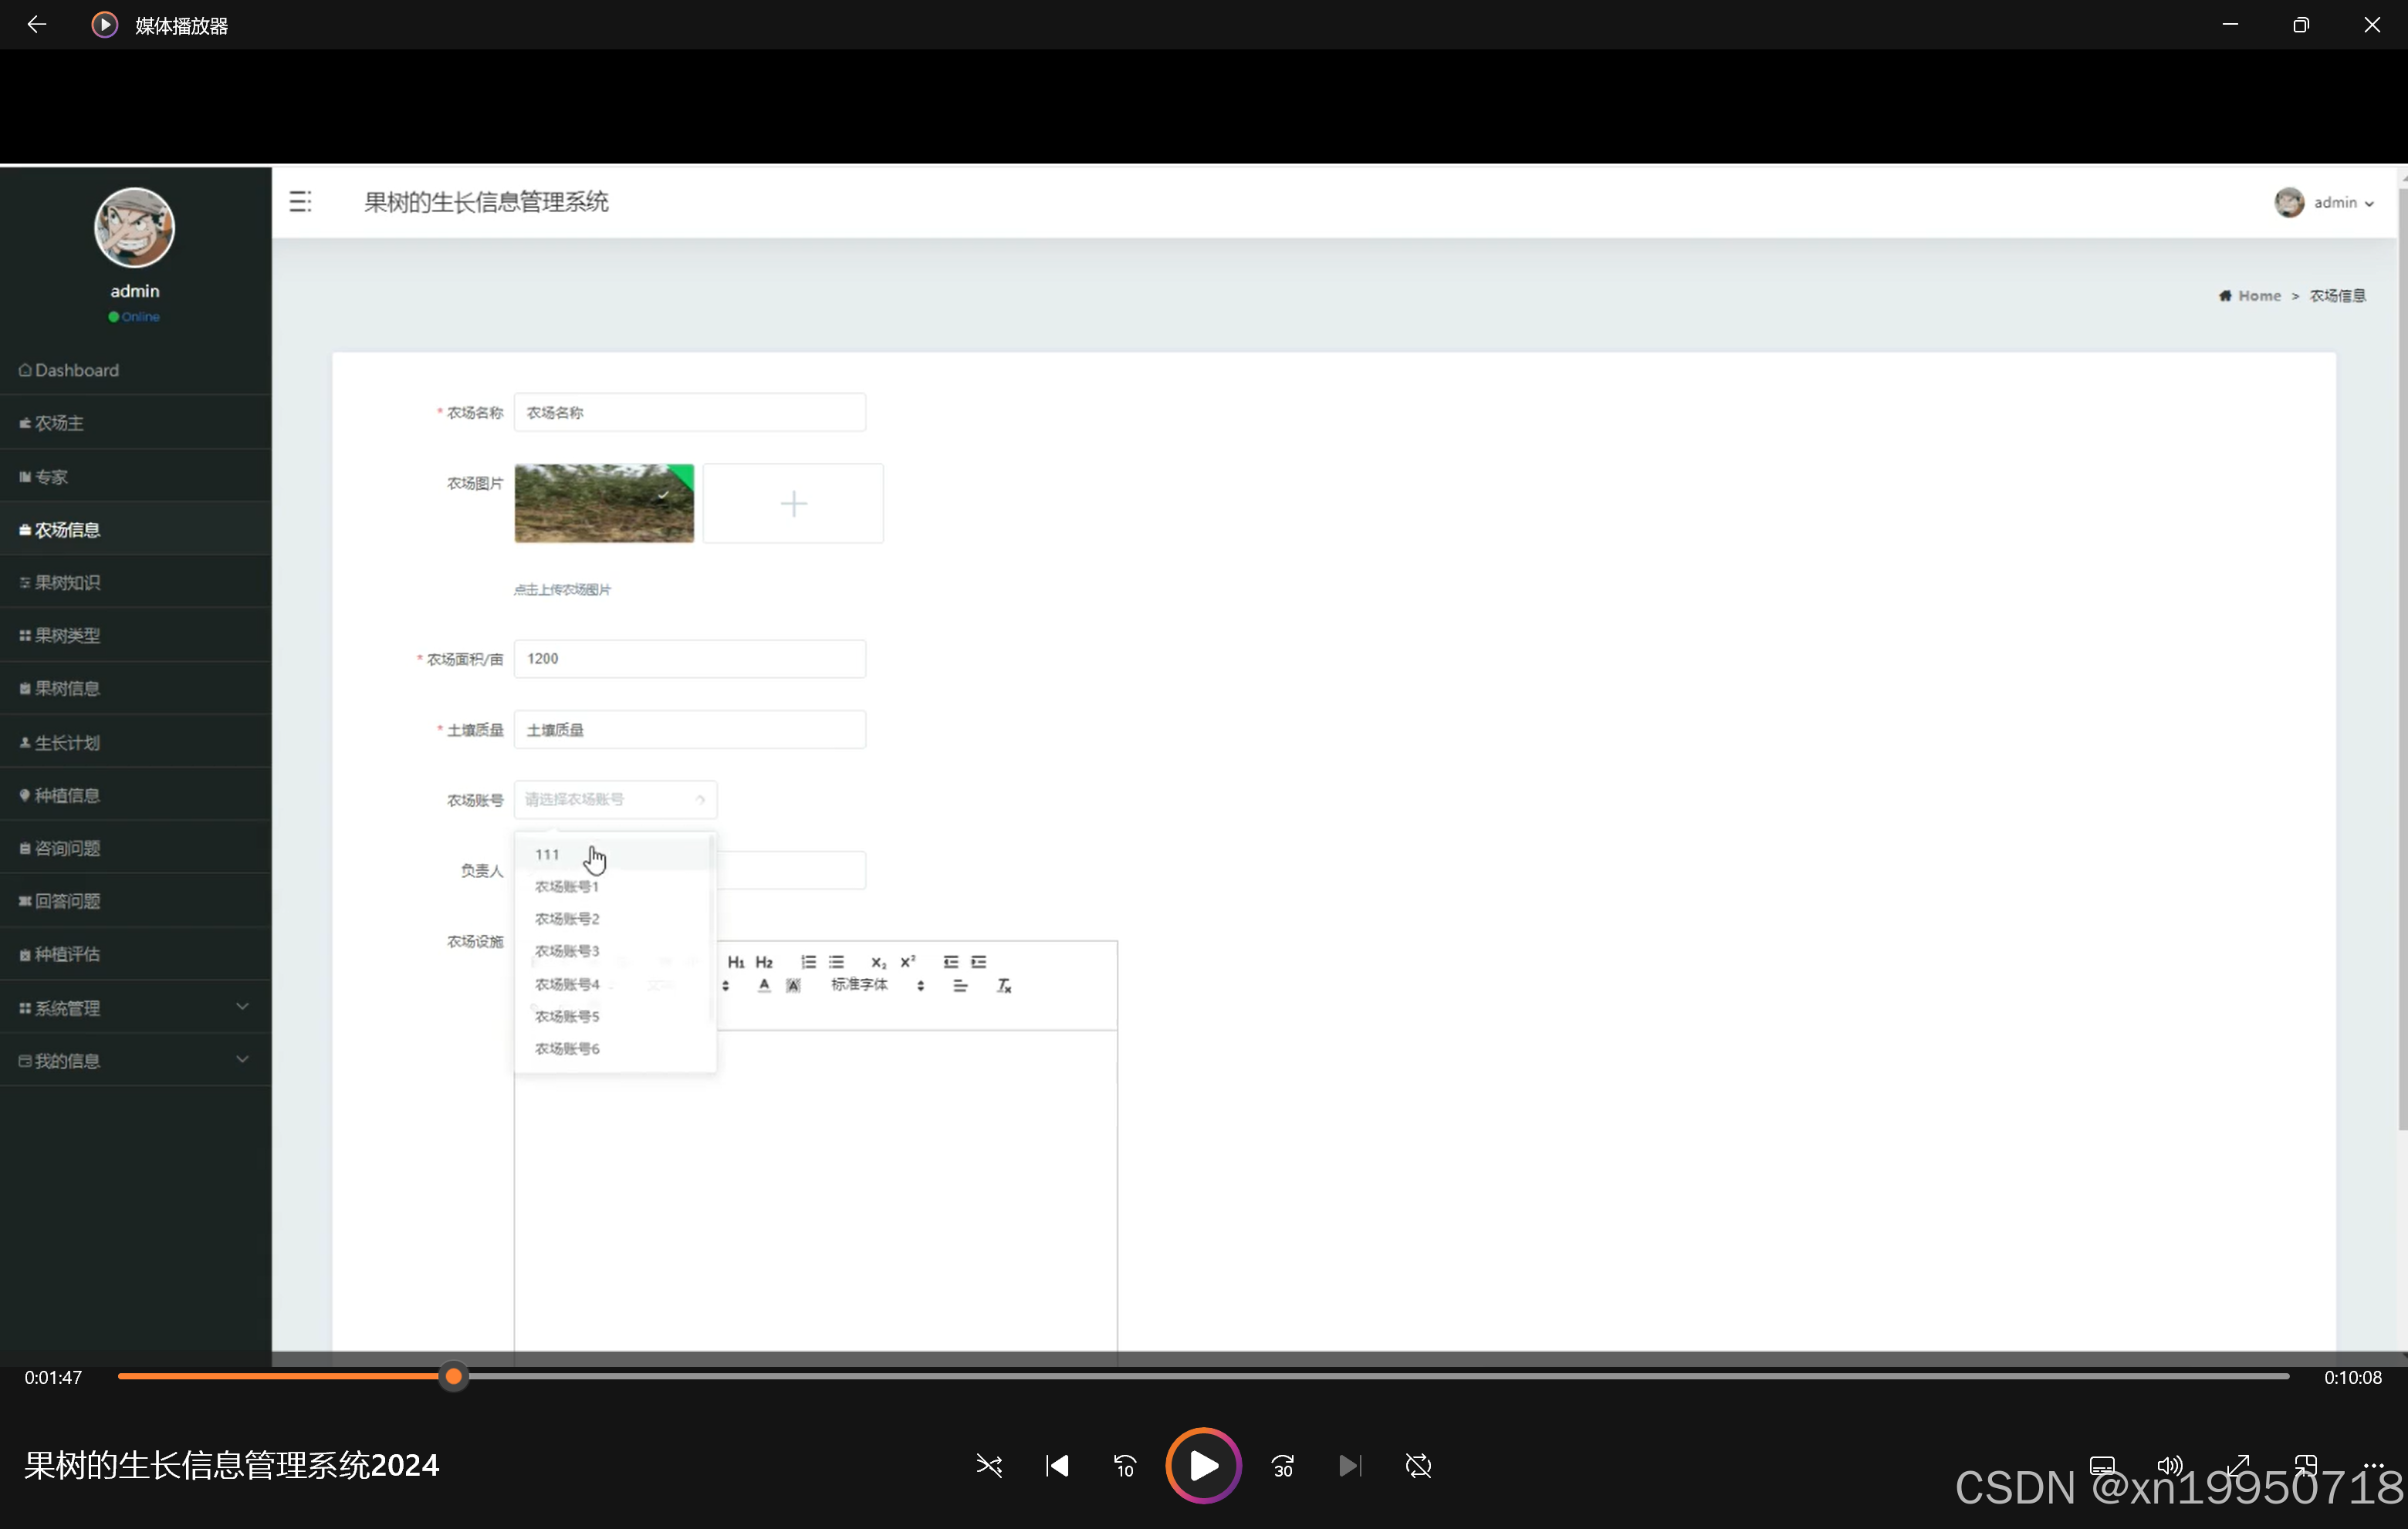
Task: Open Dashboard in sidebar
Action: pos(135,370)
